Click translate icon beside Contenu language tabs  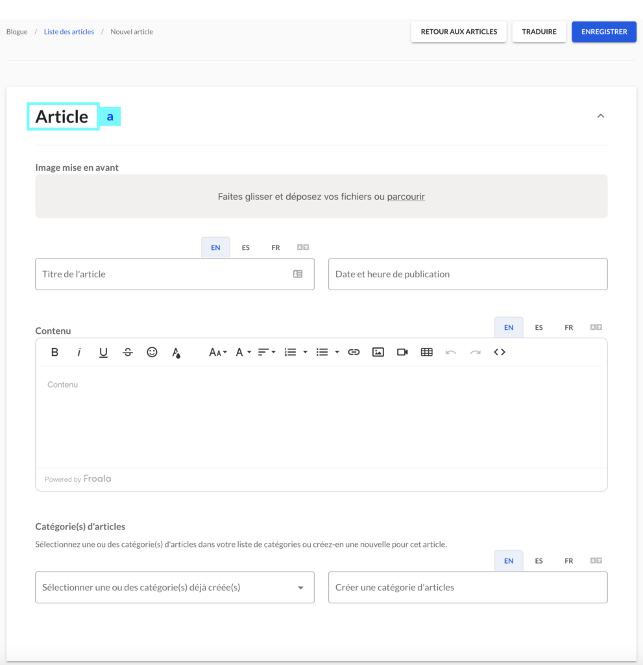click(596, 327)
